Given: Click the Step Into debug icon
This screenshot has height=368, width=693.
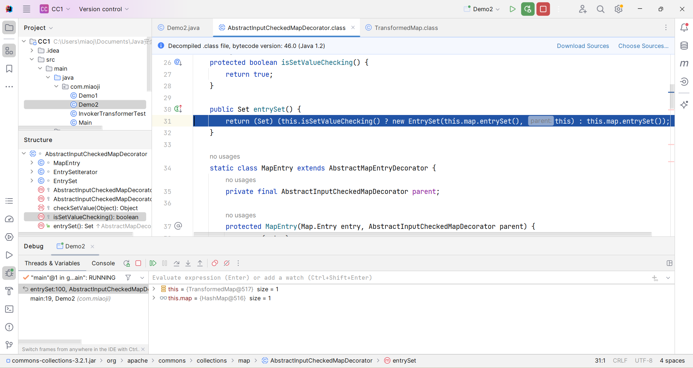Looking at the screenshot, I should [188, 263].
